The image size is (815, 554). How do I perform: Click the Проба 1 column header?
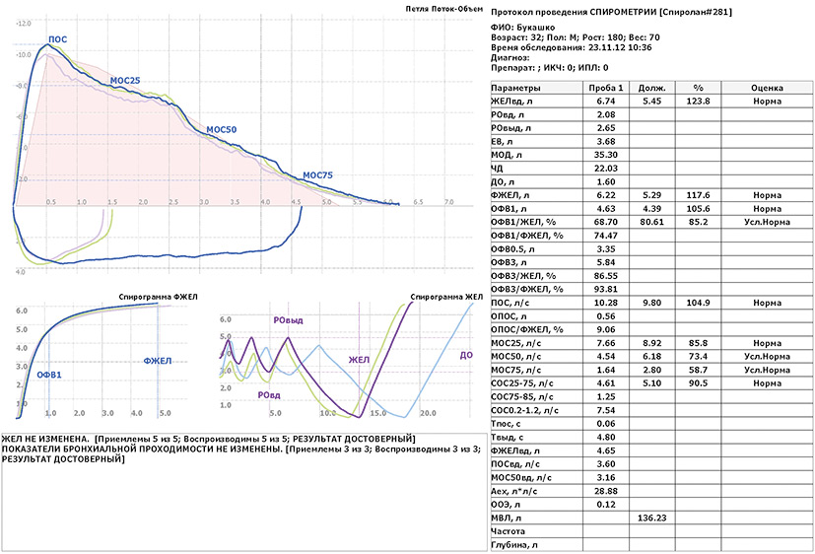pyautogui.click(x=606, y=88)
